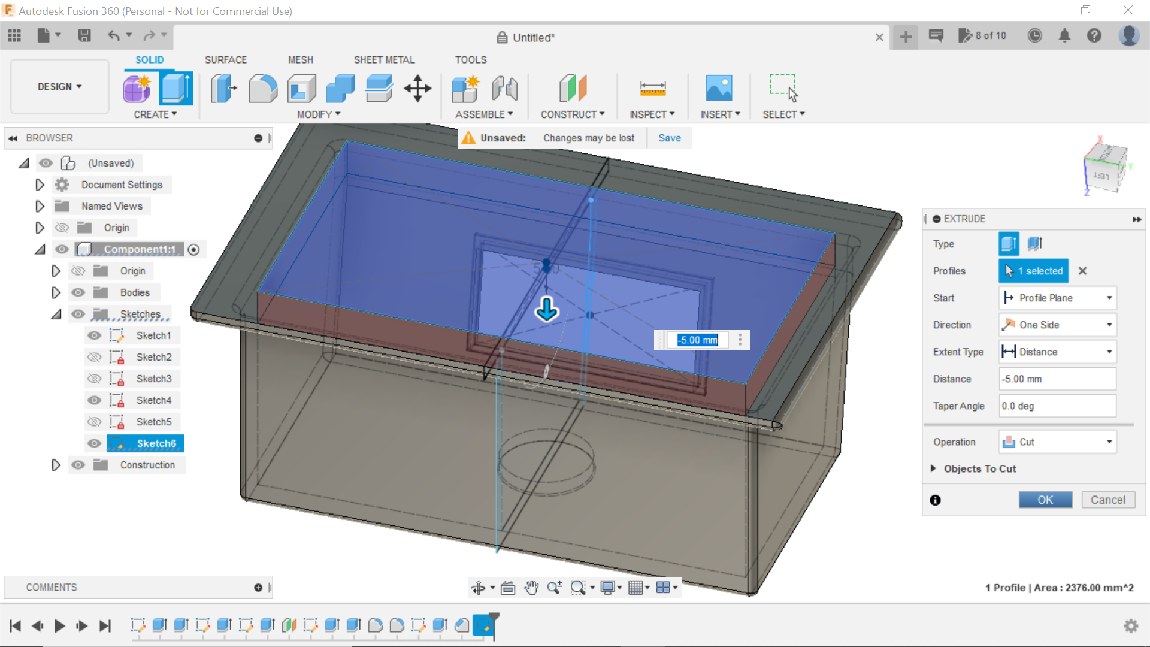Toggle visibility of the Bodies folder

pos(78,292)
